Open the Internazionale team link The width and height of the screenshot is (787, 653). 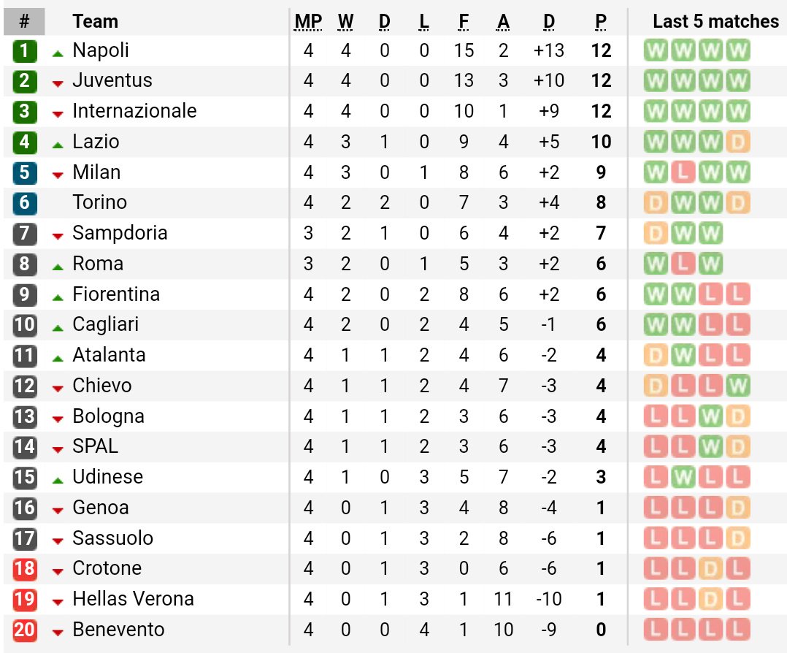(134, 111)
